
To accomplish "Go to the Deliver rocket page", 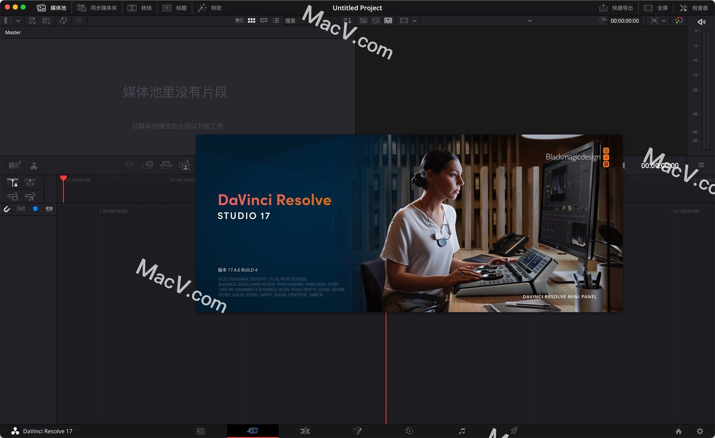I will click(x=514, y=431).
